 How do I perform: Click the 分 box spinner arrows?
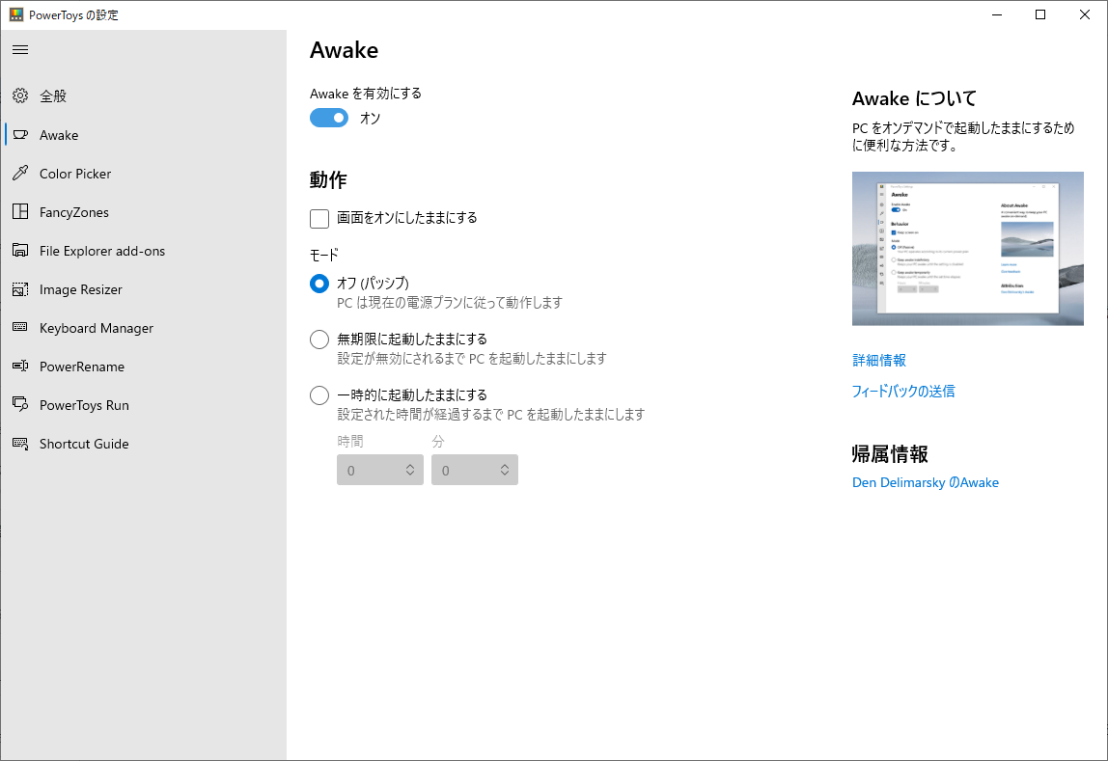[505, 470]
